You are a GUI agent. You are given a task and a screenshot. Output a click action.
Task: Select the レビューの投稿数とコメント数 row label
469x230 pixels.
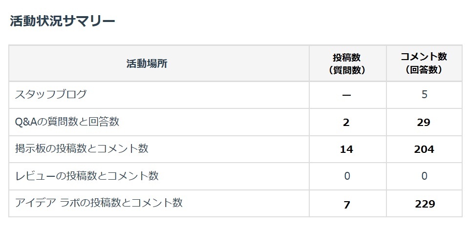click(87, 176)
